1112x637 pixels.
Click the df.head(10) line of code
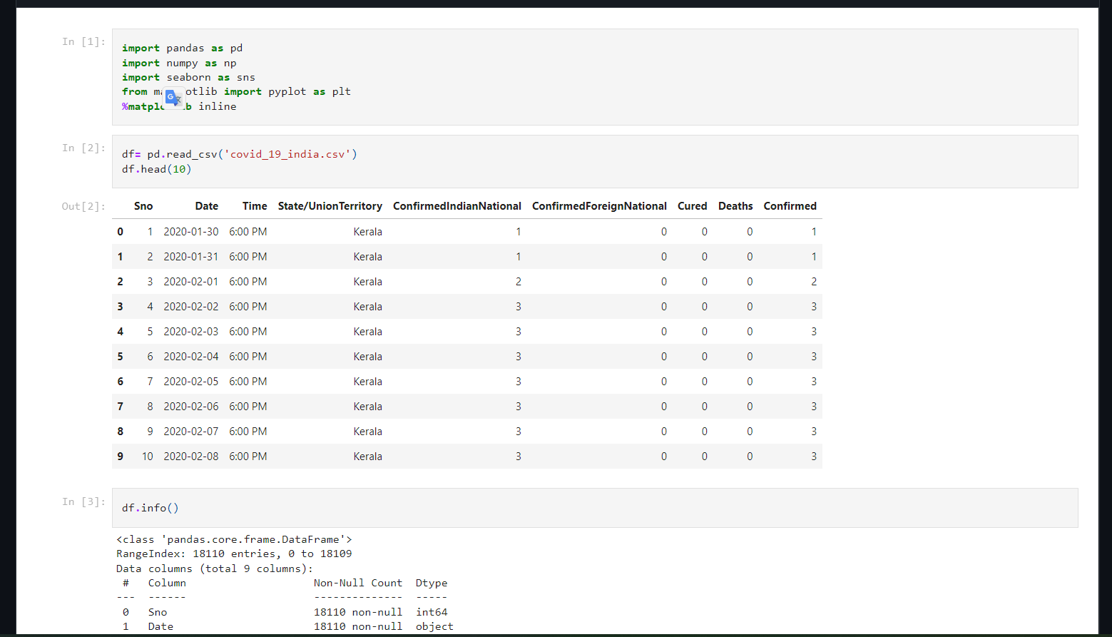click(156, 169)
